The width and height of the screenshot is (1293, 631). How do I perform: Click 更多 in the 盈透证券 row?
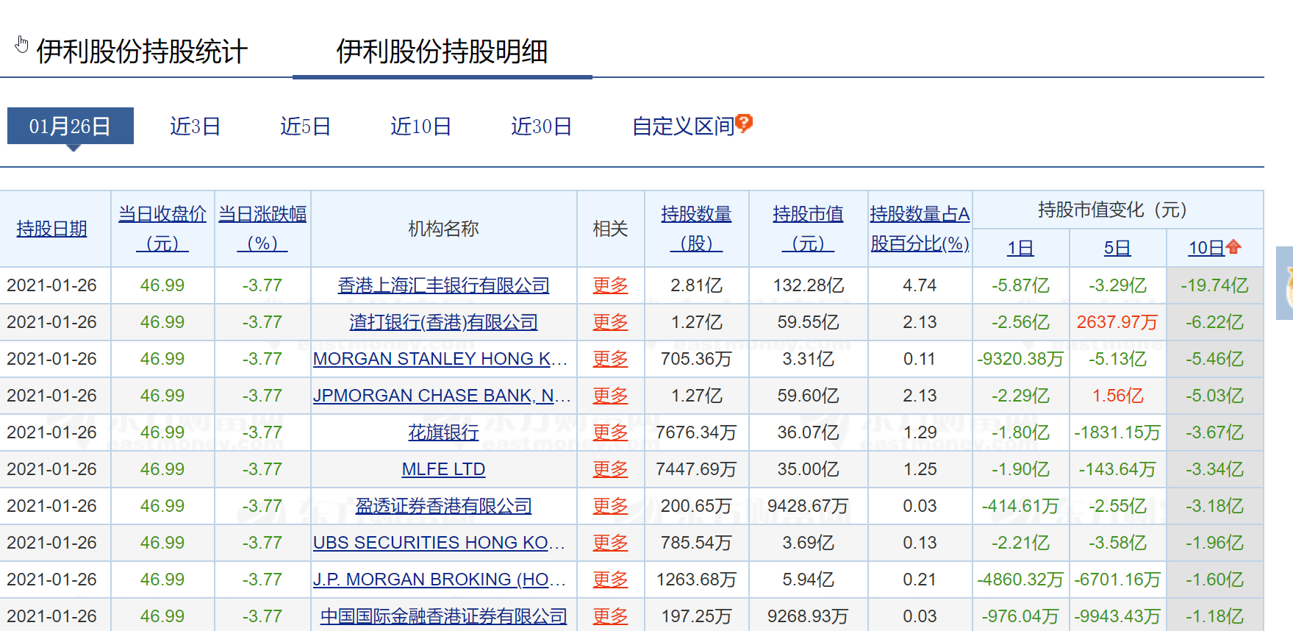coord(611,506)
